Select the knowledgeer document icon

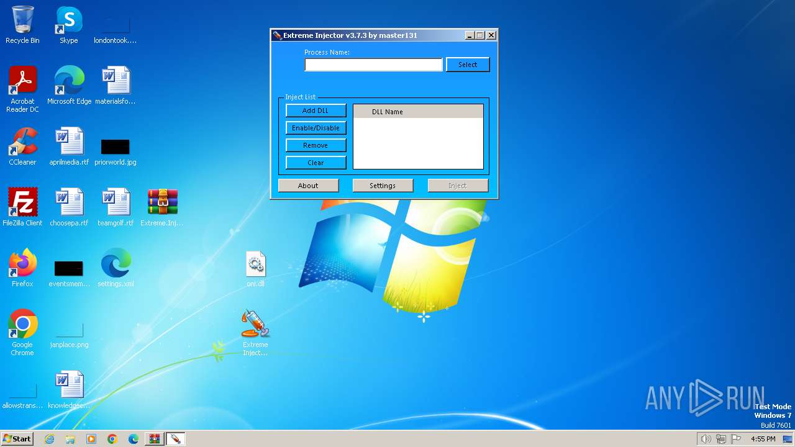coord(69,391)
